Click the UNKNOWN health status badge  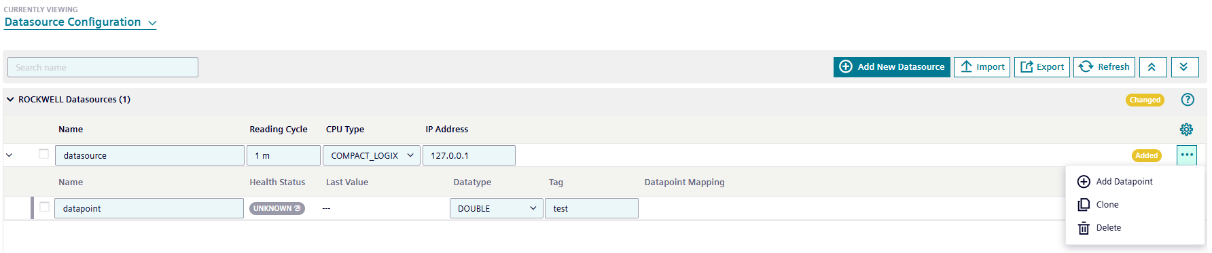tap(277, 209)
